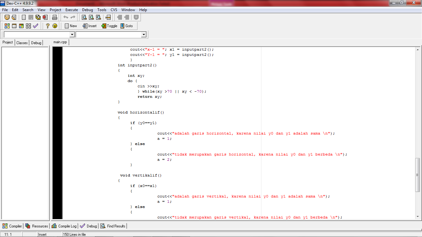Image resolution: width=422 pixels, height=237 pixels.
Task: Click the Remove from Project icon
Action: (127, 17)
